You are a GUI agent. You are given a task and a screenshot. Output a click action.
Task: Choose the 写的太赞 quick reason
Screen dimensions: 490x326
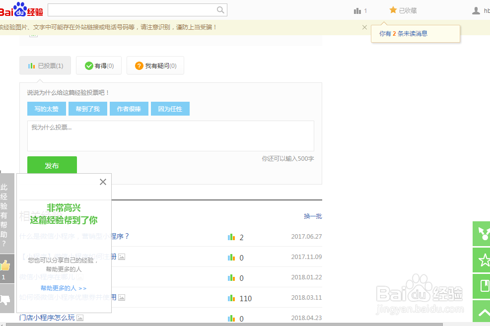(47, 109)
